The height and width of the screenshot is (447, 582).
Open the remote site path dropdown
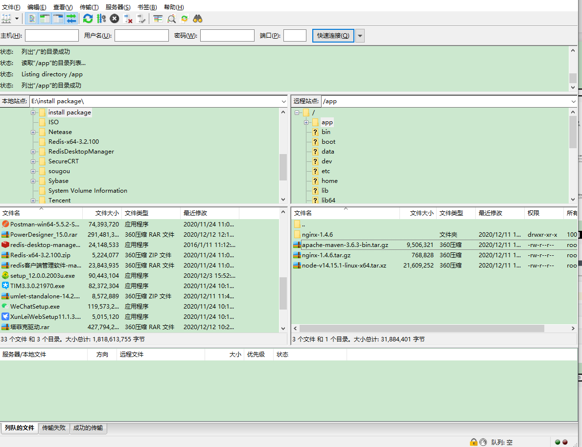click(574, 101)
